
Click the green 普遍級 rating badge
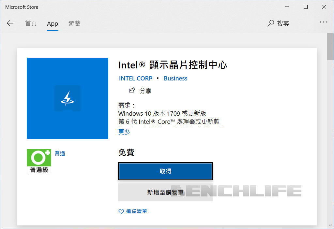(39, 161)
